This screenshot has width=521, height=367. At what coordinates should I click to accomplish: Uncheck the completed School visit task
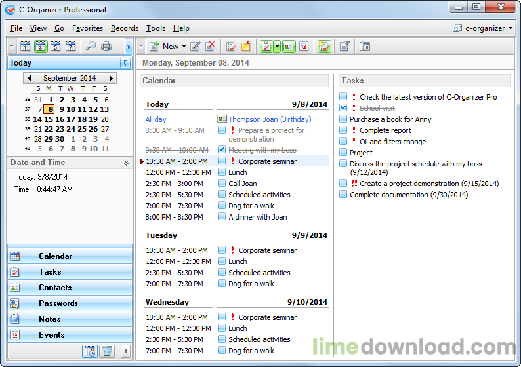pyautogui.click(x=343, y=108)
